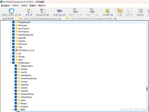Uncheck the QQBrowser checkbox
This screenshot has height=112, width=149.
click(13, 63)
